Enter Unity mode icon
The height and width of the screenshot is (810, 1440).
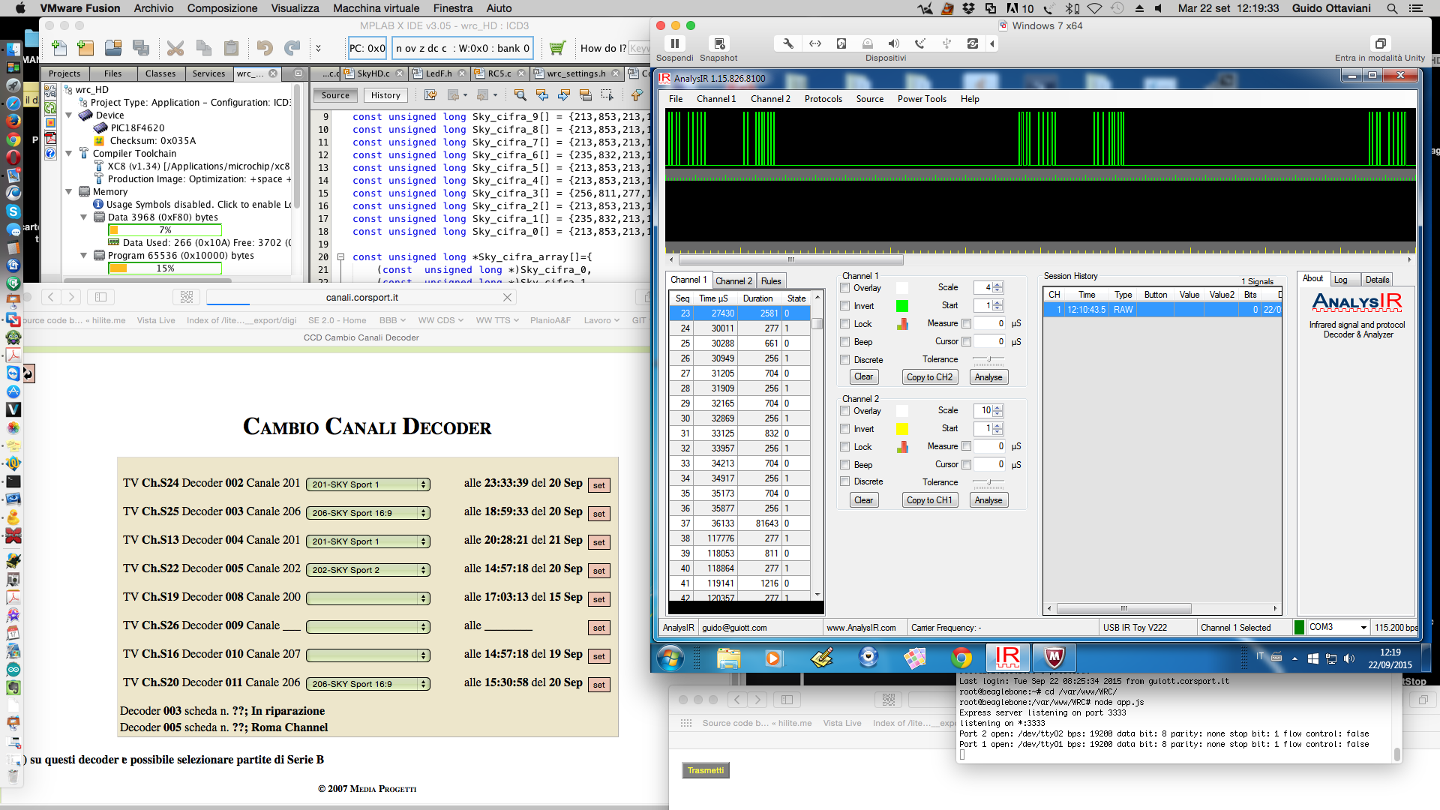pyautogui.click(x=1380, y=43)
